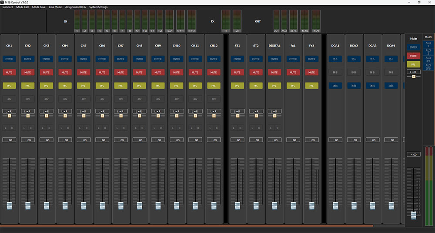Open the Mode Save menu
435x233 pixels.
[x=39, y=7]
